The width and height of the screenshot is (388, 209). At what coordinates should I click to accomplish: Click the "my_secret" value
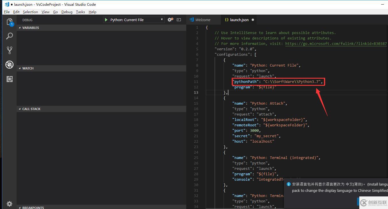(x=266, y=136)
